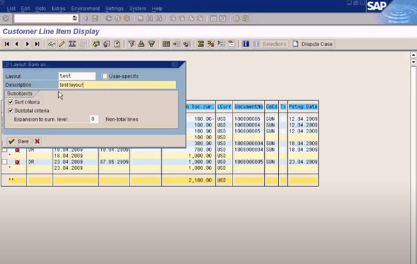This screenshot has width=417, height=264.
Task: Tick checkbox of DR row 23.04.2009
Action: [x=4, y=162]
